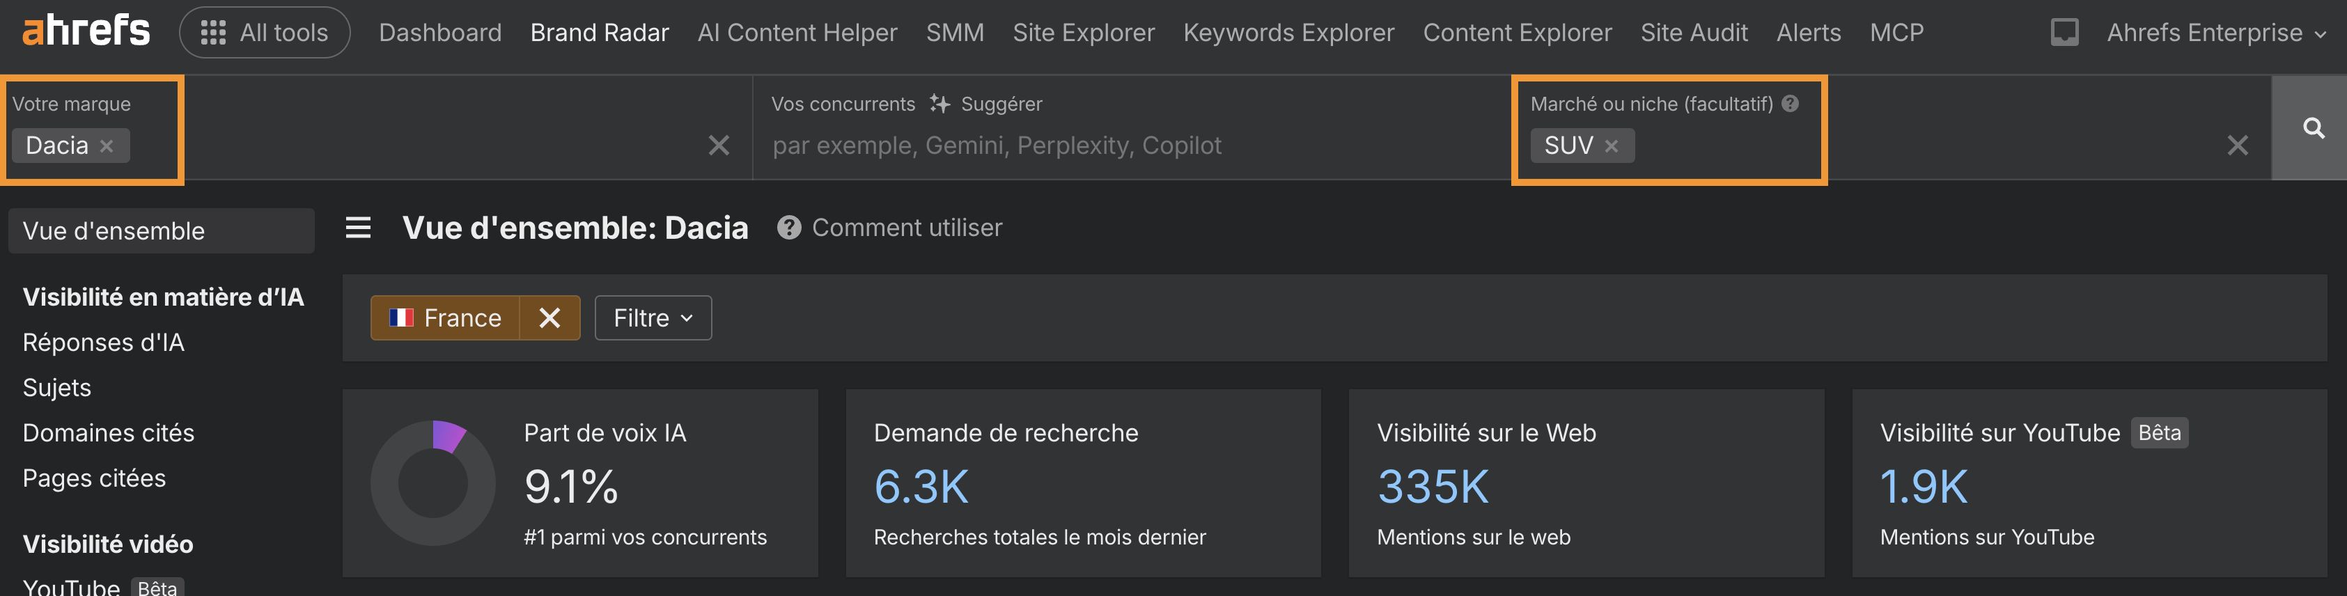
Task: Expand the Filtre dropdown
Action: 653,318
